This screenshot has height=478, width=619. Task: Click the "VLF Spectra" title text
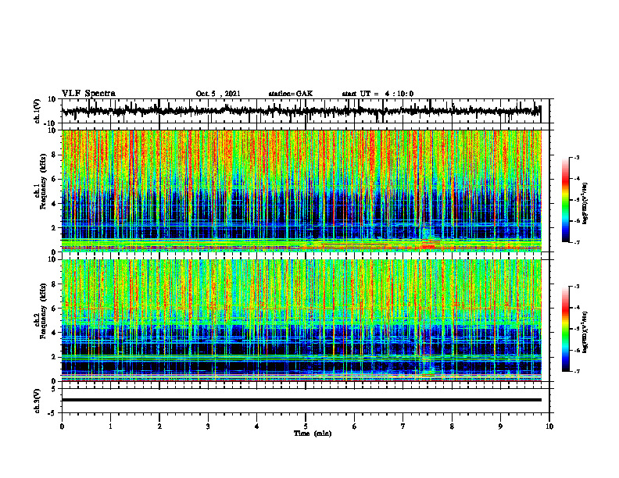click(x=88, y=94)
